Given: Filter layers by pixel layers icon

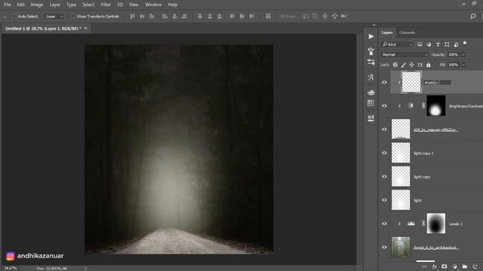Looking at the screenshot, I should [x=420, y=44].
